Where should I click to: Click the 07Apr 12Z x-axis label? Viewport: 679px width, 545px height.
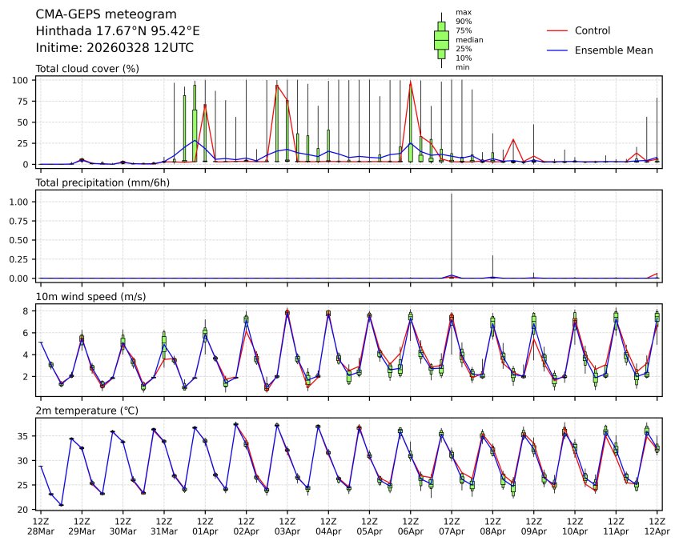(452, 526)
